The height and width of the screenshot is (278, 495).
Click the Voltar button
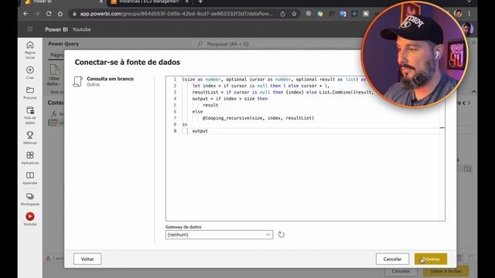[87, 259]
